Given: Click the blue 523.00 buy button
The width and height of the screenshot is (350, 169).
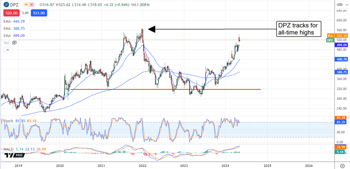Looking at the screenshot, I should pyautogui.click(x=39, y=13).
